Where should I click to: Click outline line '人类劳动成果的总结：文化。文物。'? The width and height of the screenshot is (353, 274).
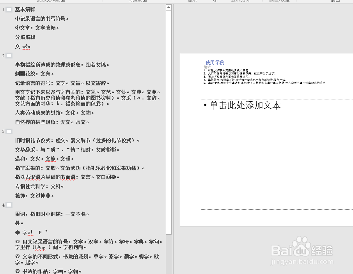pos(55,113)
